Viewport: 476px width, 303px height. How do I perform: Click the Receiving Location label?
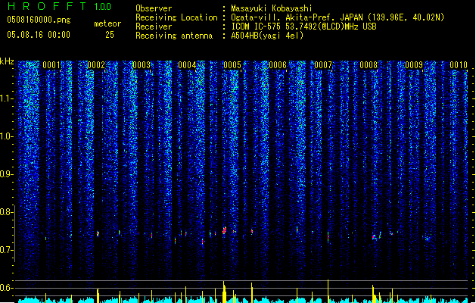[176, 17]
